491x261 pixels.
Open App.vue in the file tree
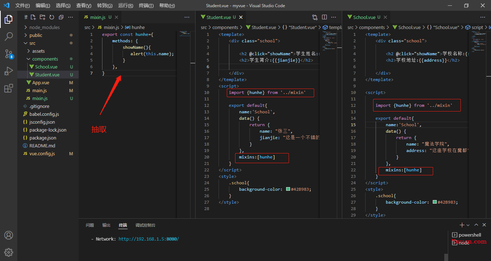coord(48,82)
